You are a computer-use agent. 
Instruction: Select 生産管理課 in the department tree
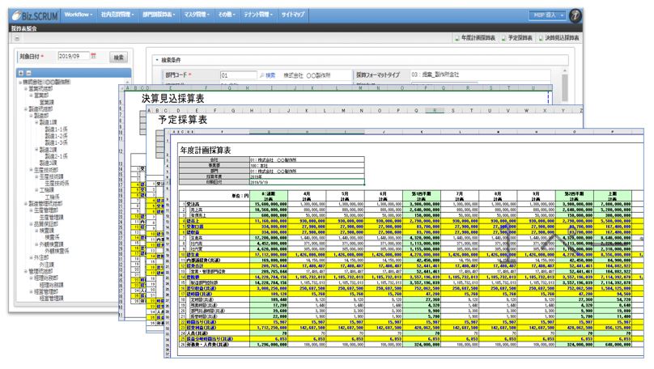51,217
